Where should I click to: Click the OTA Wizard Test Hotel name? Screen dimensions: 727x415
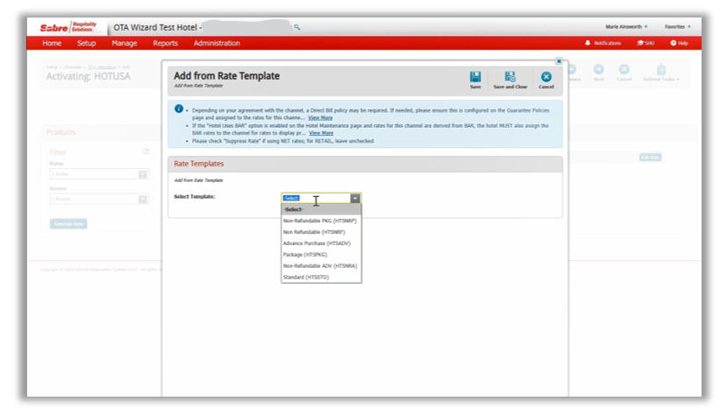tap(155, 27)
